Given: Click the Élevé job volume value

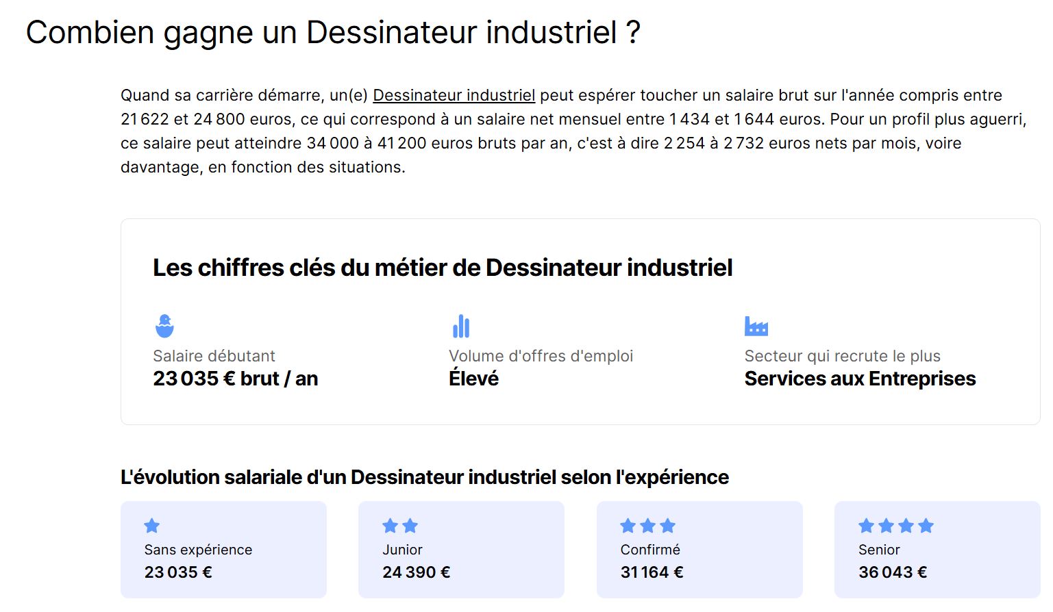Looking at the screenshot, I should point(473,379).
